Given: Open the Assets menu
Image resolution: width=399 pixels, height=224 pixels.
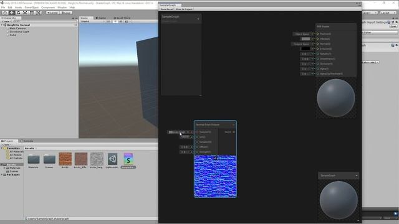Looking at the screenshot, I should pos(18,7).
